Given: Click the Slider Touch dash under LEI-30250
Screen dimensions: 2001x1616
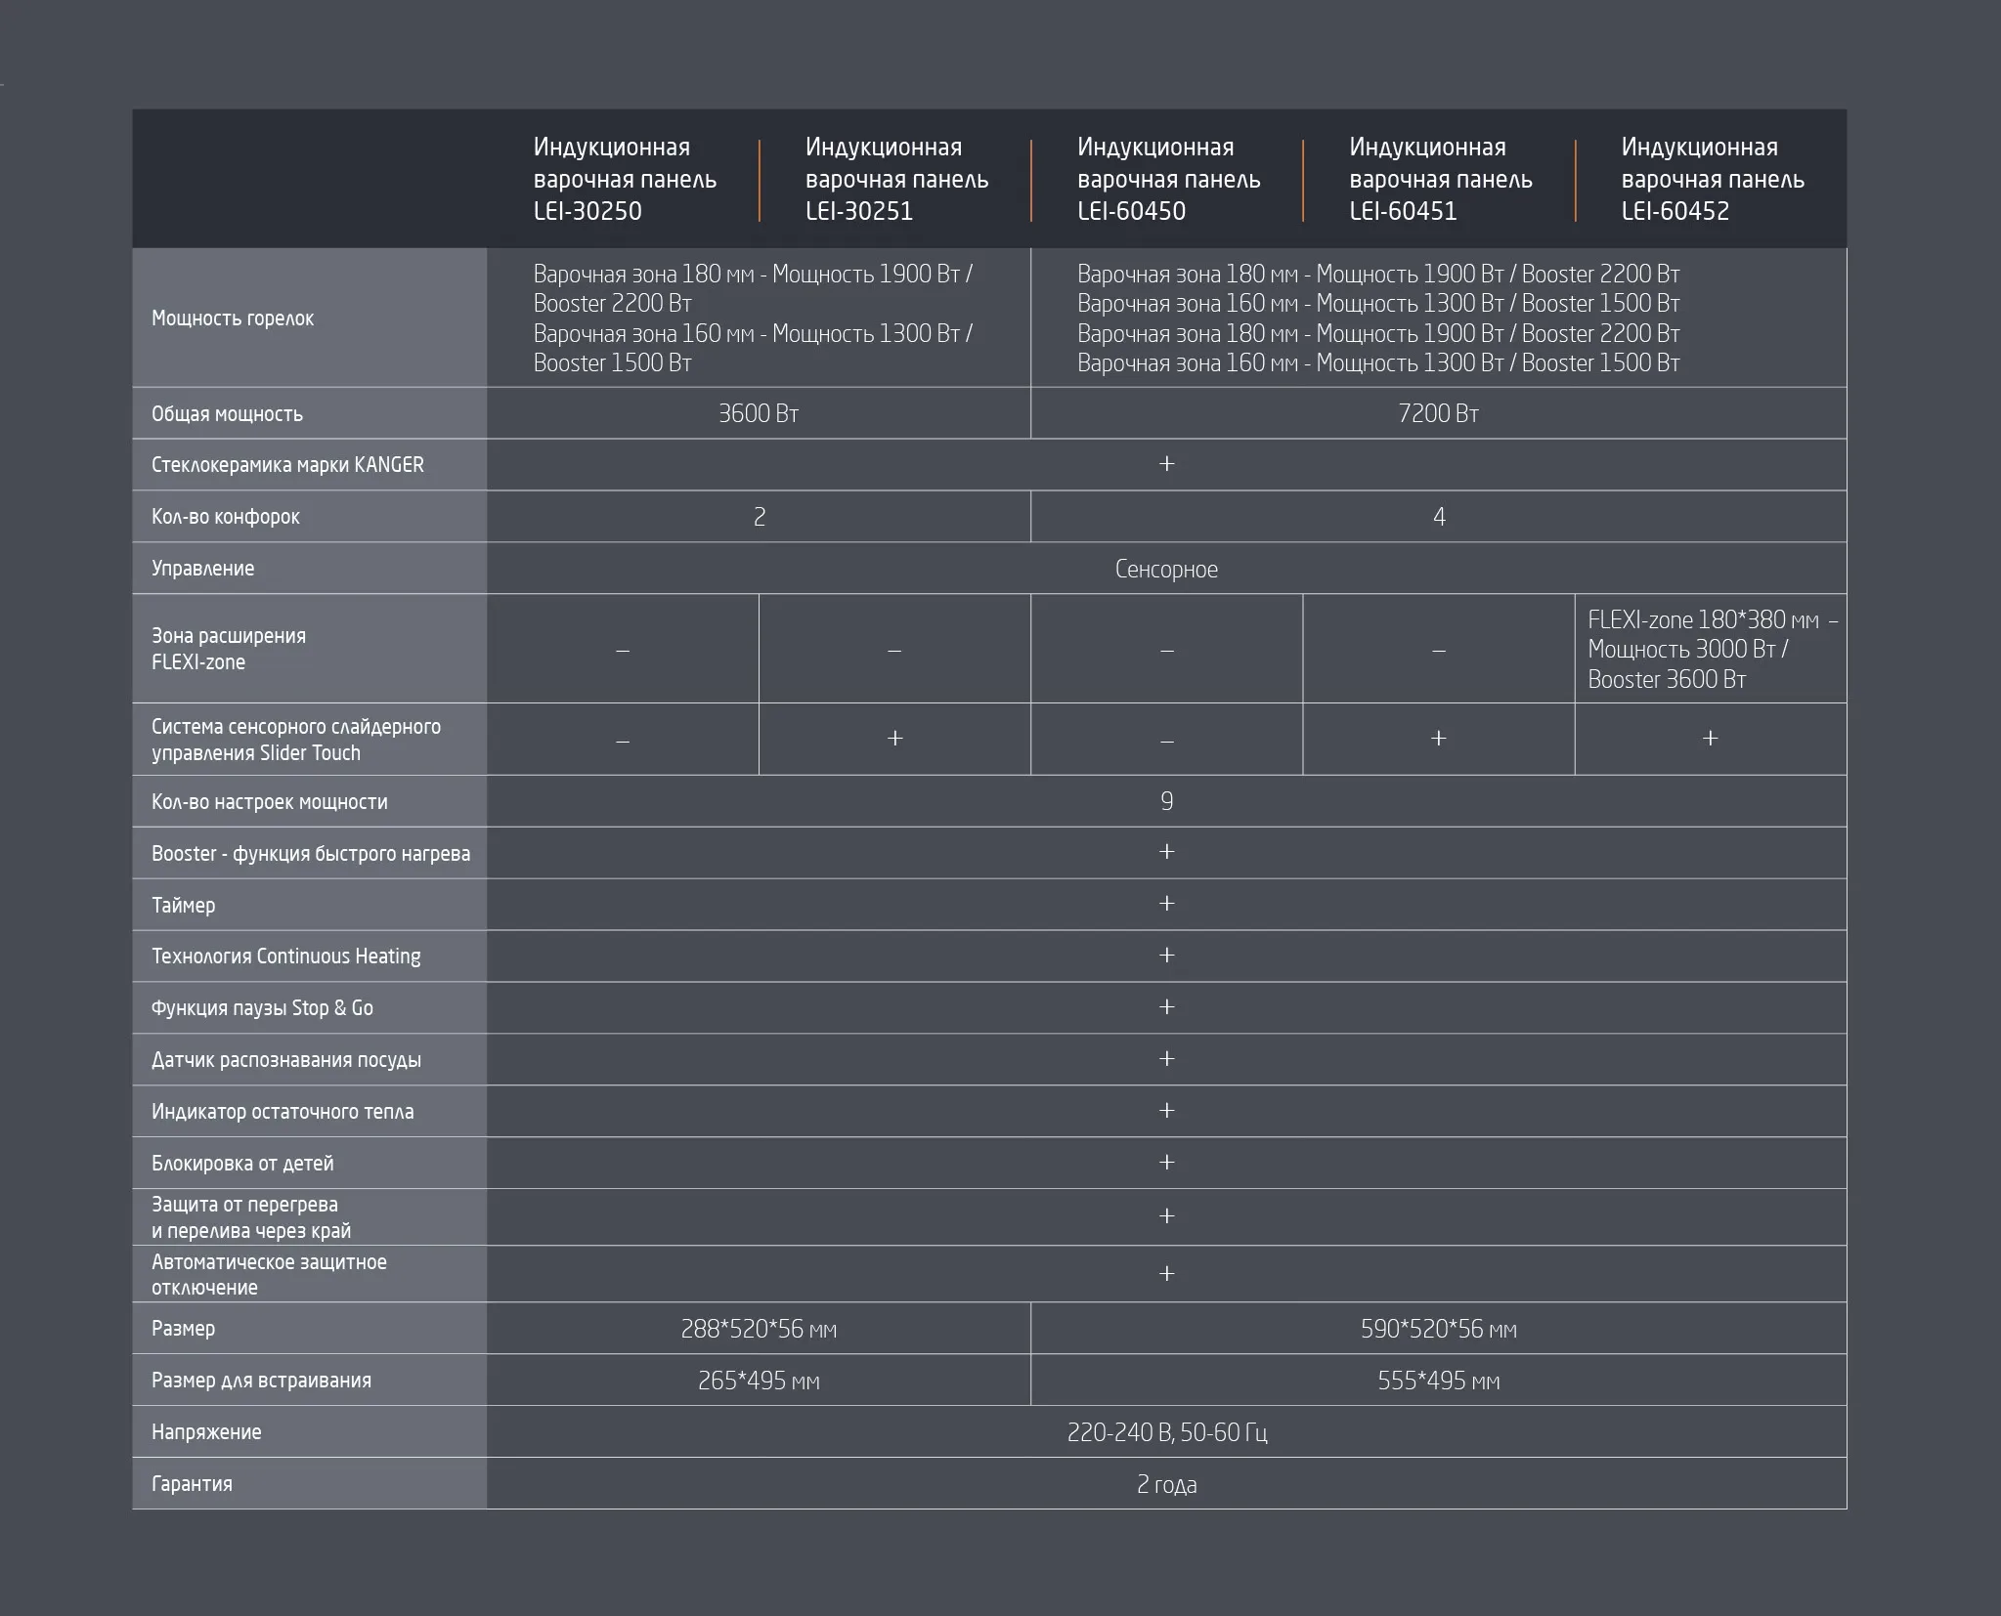Looking at the screenshot, I should 623,742.
